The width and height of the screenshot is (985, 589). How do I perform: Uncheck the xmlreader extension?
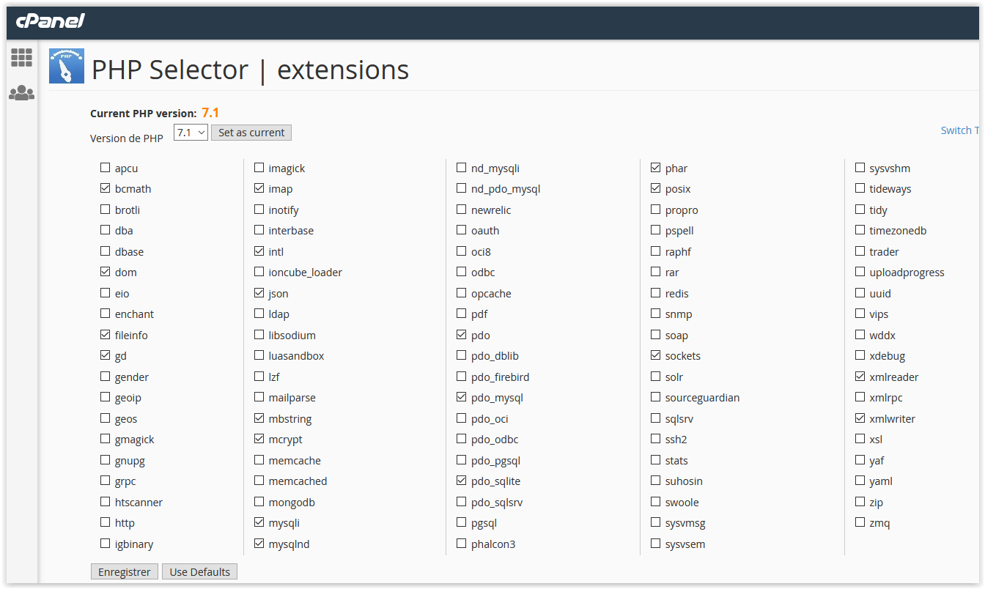[860, 377]
